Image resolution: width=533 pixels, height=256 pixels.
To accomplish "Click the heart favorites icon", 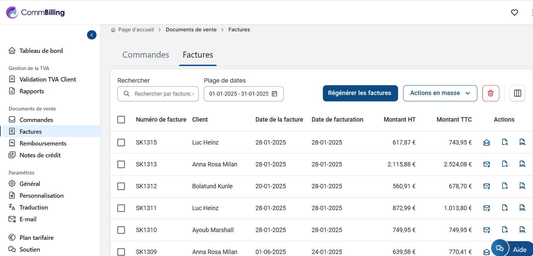I will (514, 12).
